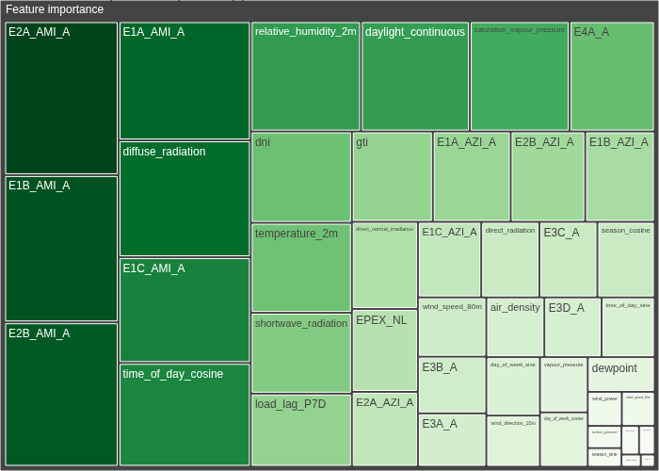
Task: Click the Feature importance panel title
Action: [55, 9]
